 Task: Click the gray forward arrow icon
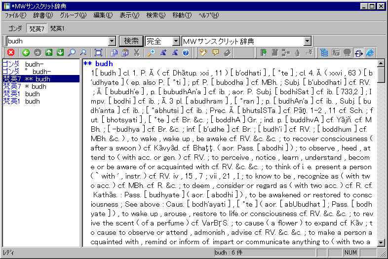point(38,52)
